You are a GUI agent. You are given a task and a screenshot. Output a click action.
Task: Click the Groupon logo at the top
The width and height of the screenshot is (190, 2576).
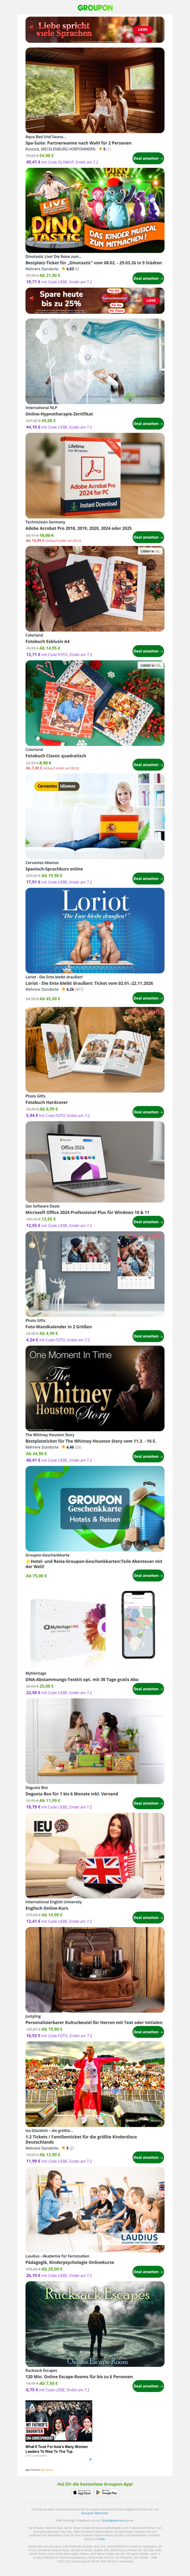point(95,7)
